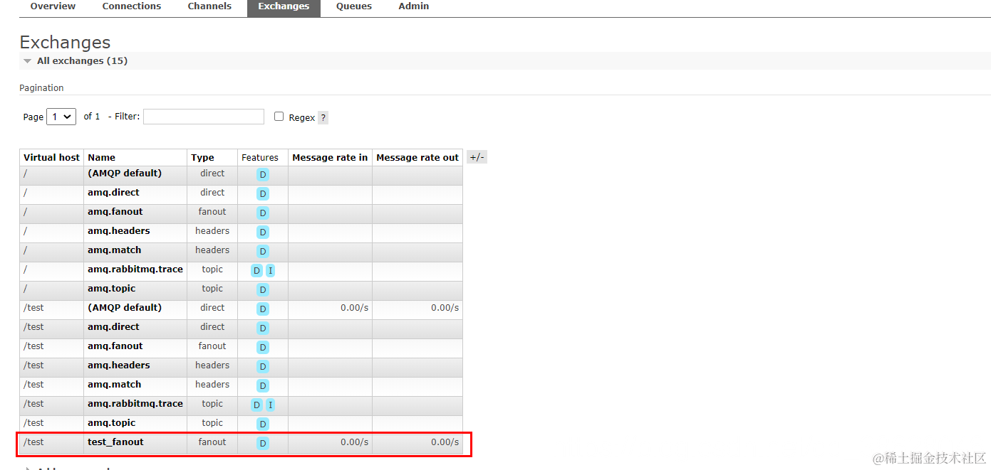Click the D badge for /test vhost amq.topic
The image size is (991, 470).
click(x=263, y=424)
